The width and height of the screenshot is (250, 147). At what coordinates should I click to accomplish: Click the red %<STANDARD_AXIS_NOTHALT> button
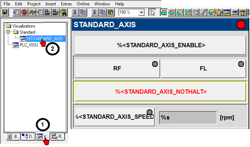[x=160, y=92]
